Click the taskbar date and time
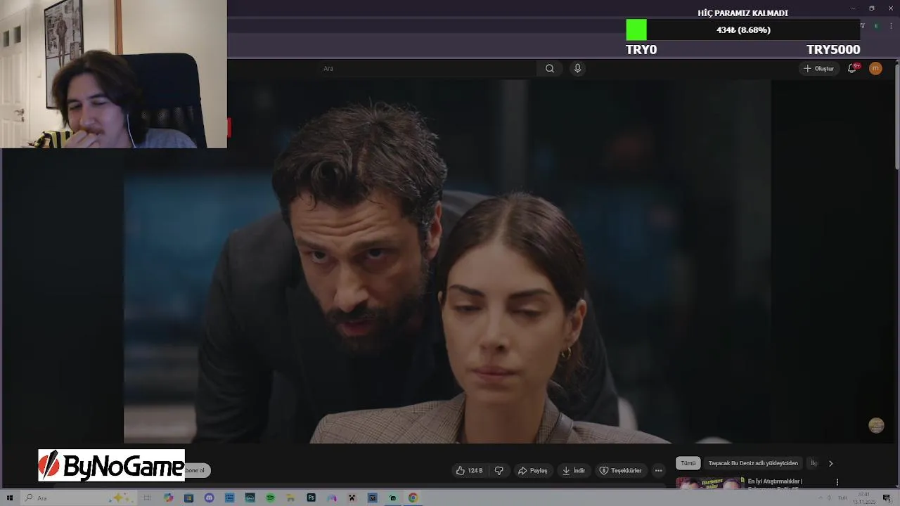The height and width of the screenshot is (506, 900). tap(864, 498)
